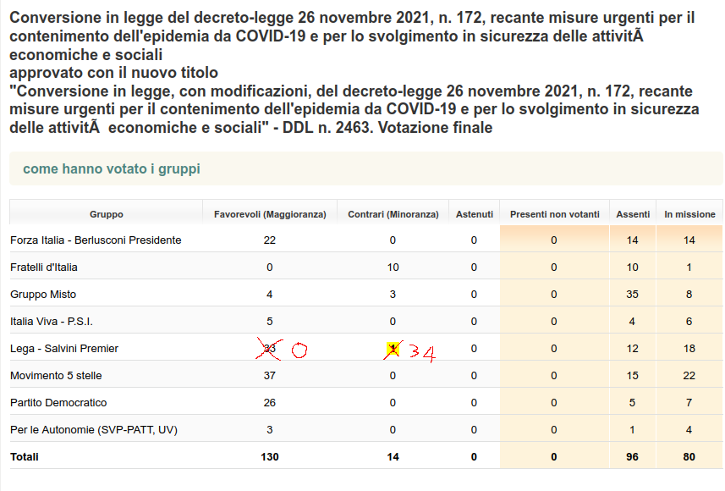725x491 pixels.
Task: Click the 'come hanno votato i gruppi' heading
Action: [112, 169]
